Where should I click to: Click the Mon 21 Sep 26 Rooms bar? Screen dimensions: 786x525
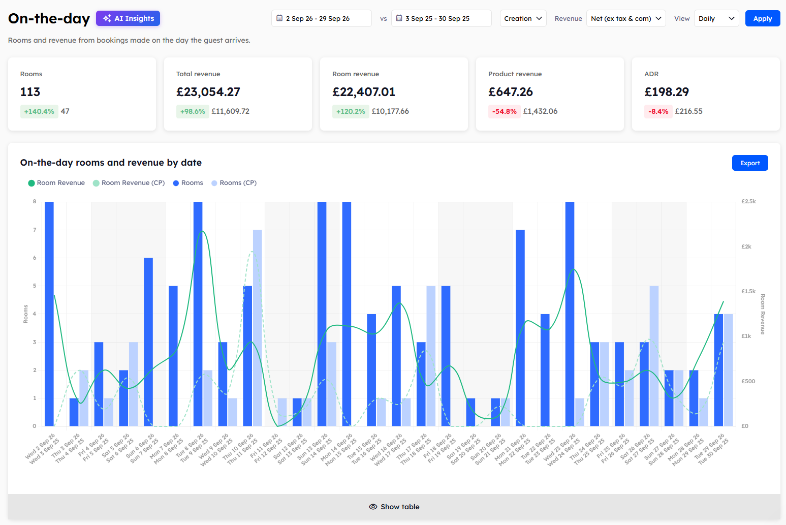coord(520,328)
